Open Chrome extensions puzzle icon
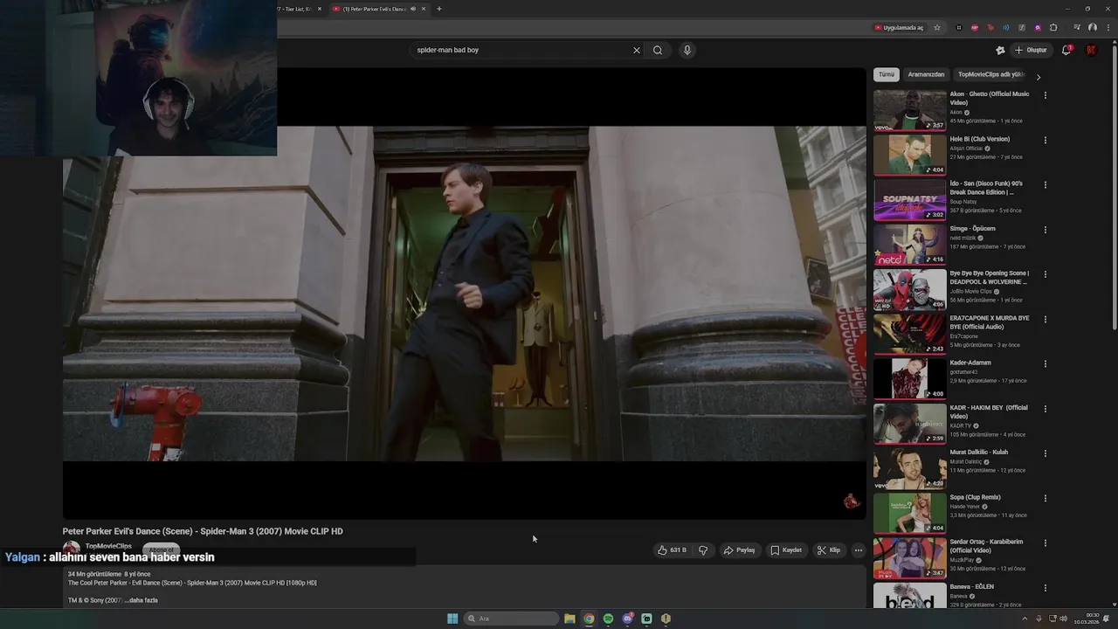Image resolution: width=1118 pixels, height=629 pixels. coord(1053,27)
